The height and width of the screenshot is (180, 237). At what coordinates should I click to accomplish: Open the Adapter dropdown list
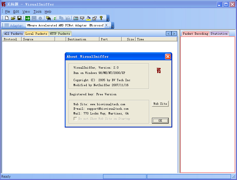(107, 25)
